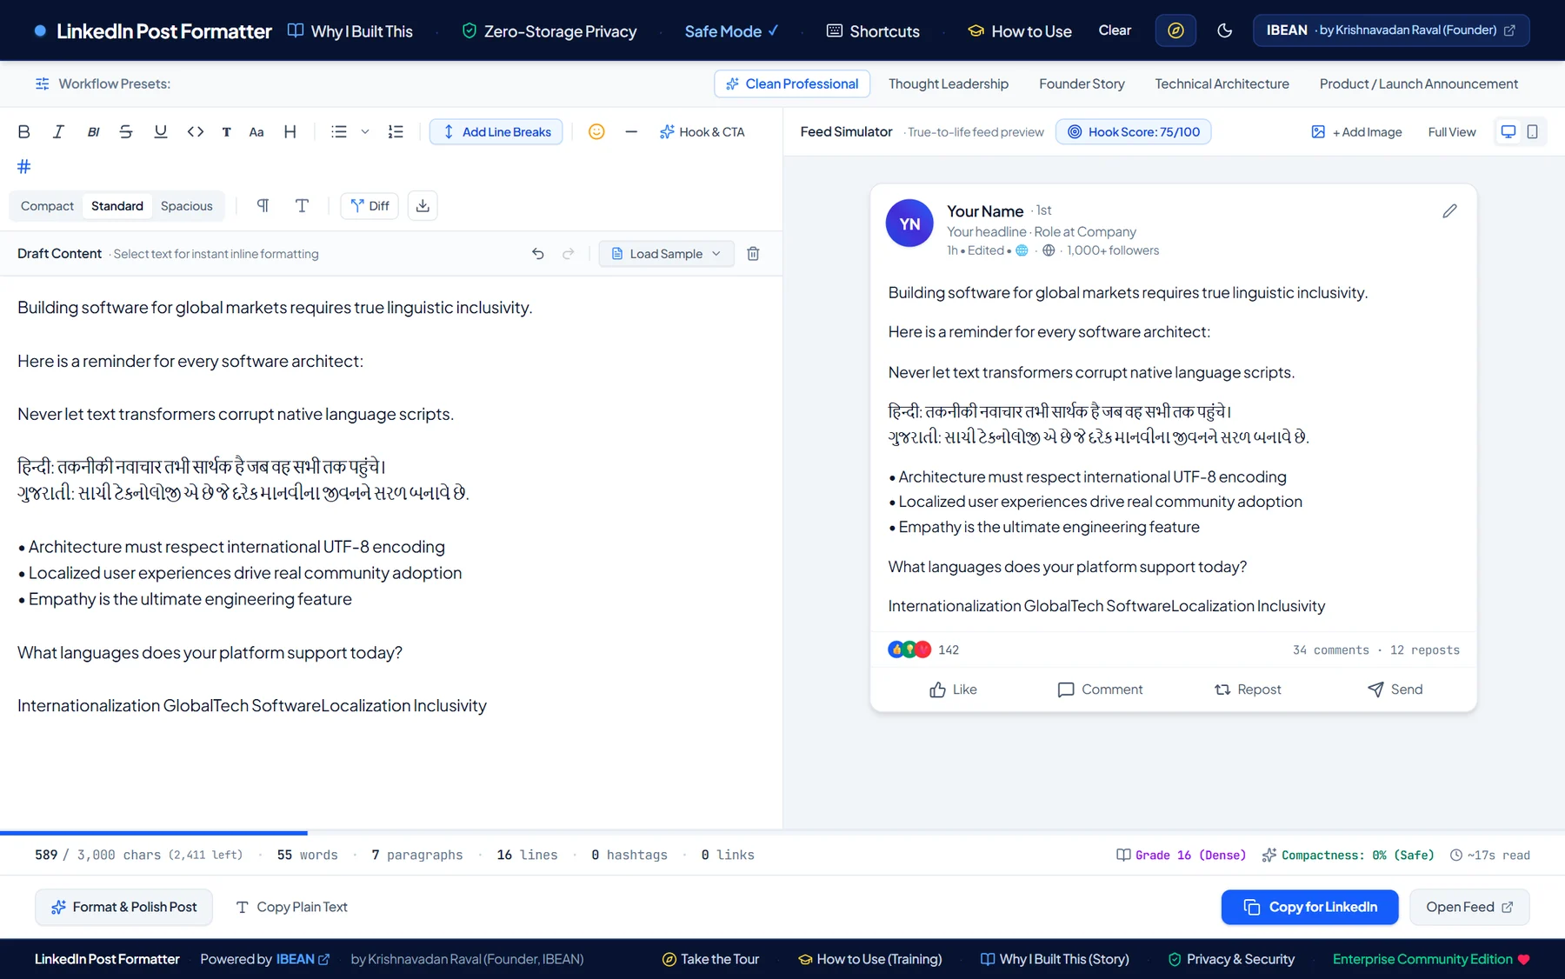Switch preview to desktop view
The width and height of the screenshot is (1565, 979).
[x=1508, y=132]
